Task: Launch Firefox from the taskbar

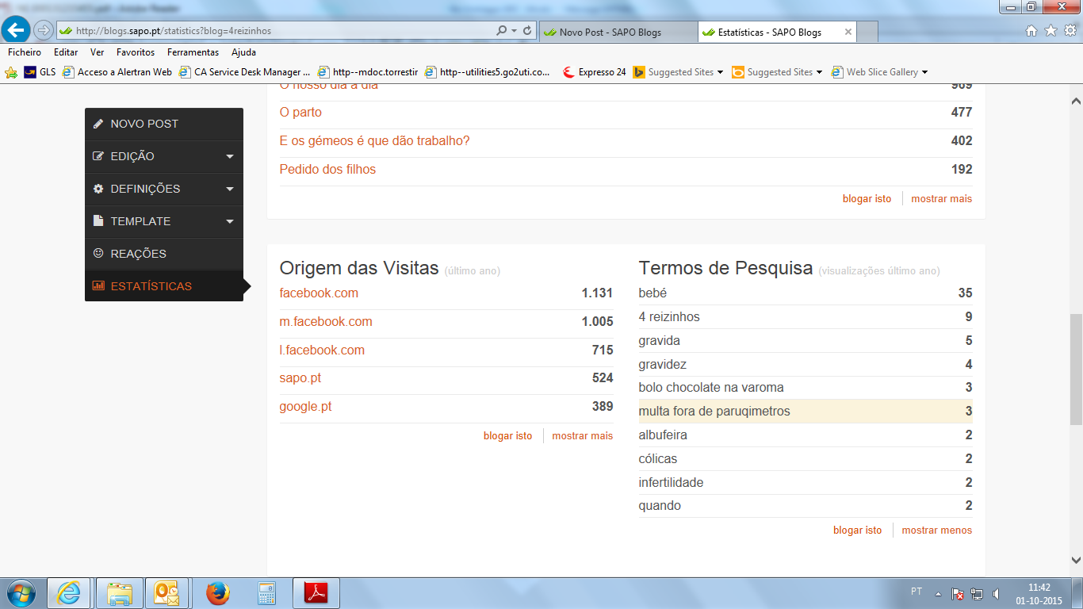Action: click(x=217, y=593)
